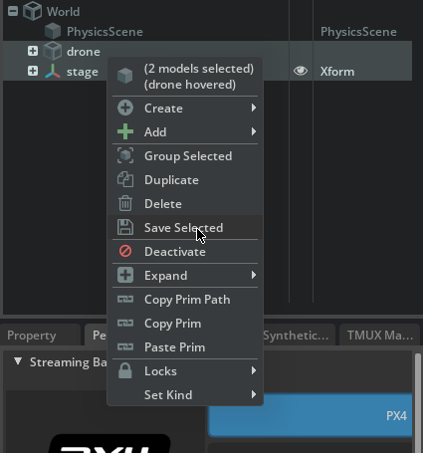Image resolution: width=423 pixels, height=453 pixels.
Task: Click the World cube icon in stage tree
Action: (x=33, y=11)
